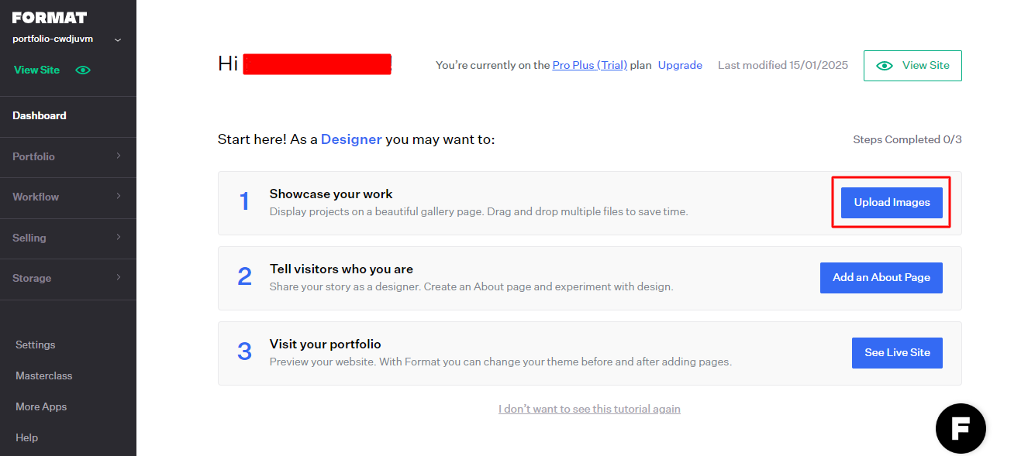The width and height of the screenshot is (1028, 456).
Task: Click the FORMAT logo in sidebar
Action: click(x=50, y=18)
